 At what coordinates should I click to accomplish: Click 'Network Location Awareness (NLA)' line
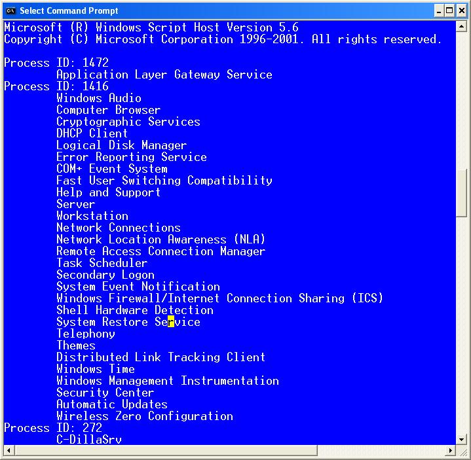[x=161, y=239]
